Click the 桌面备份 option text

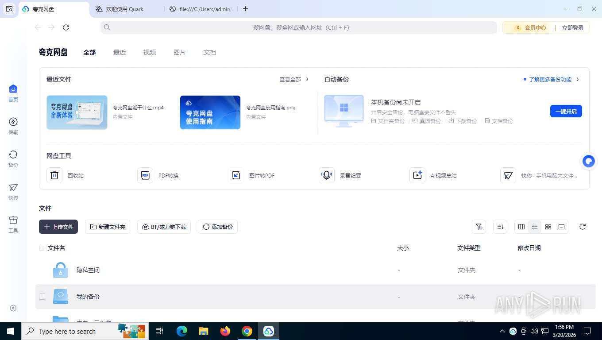[430, 121]
